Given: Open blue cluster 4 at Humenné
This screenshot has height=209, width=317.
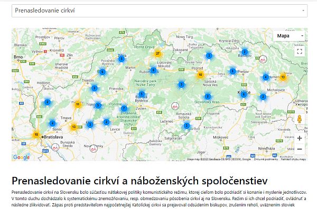Looking at the screenshot, I should [x=266, y=77].
